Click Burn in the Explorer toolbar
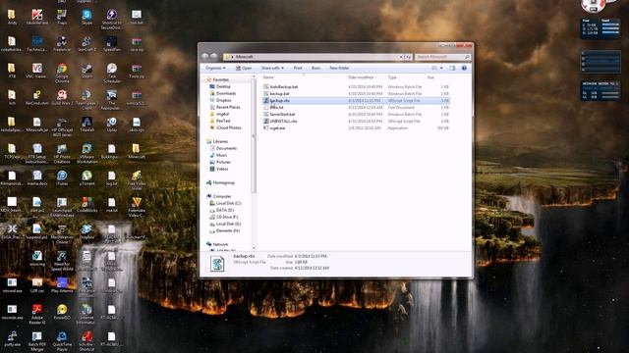629x353 pixels. (x=315, y=68)
